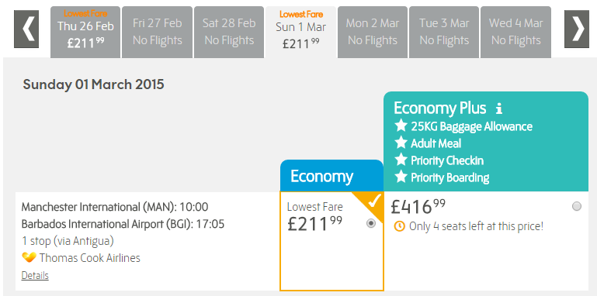Click the star beside Priority Boarding
Image resolution: width=597 pixels, height=296 pixels.
click(401, 177)
